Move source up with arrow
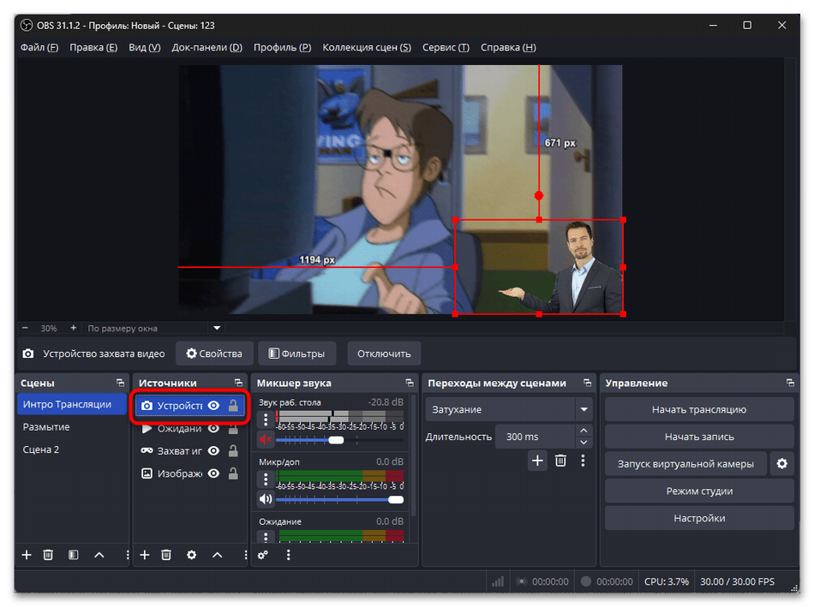 pyautogui.click(x=218, y=555)
